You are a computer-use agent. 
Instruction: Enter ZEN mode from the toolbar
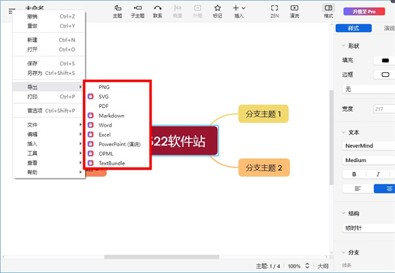coord(274,10)
